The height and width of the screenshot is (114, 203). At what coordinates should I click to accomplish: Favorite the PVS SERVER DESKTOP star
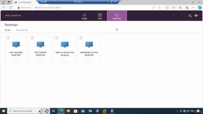coord(32,38)
